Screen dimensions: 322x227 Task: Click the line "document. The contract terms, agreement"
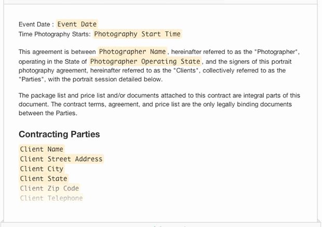click(155, 104)
